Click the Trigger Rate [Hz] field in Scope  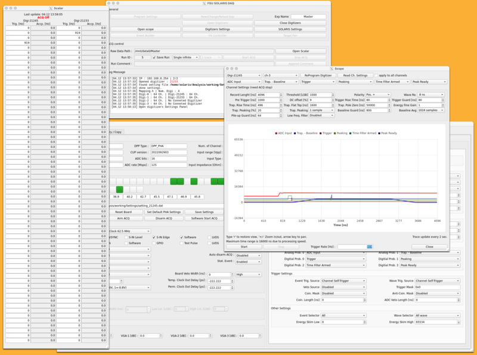(x=355, y=246)
